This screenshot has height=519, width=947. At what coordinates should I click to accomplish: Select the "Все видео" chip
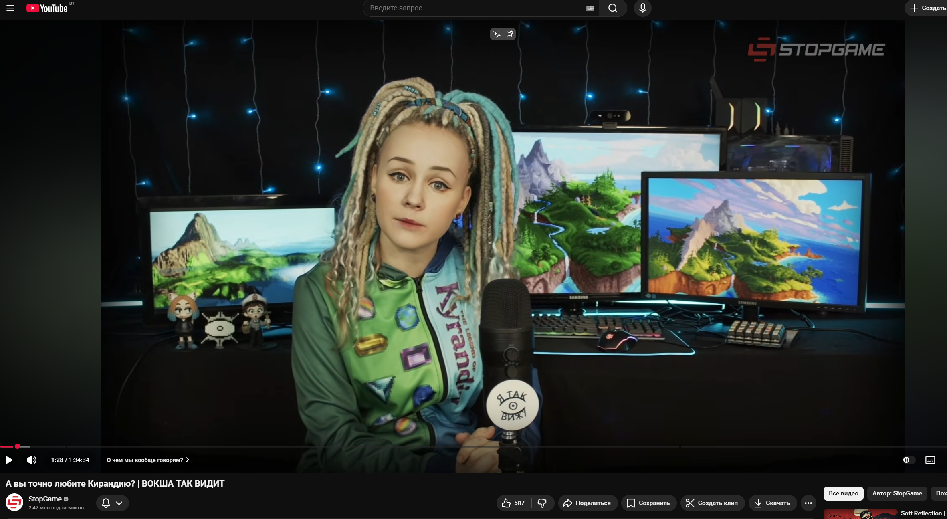[843, 493]
